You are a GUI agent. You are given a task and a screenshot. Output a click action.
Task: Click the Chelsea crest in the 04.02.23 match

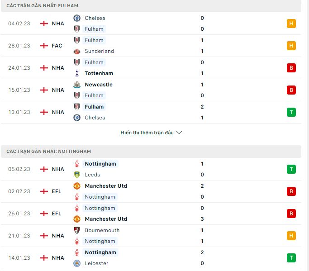[x=77, y=18]
